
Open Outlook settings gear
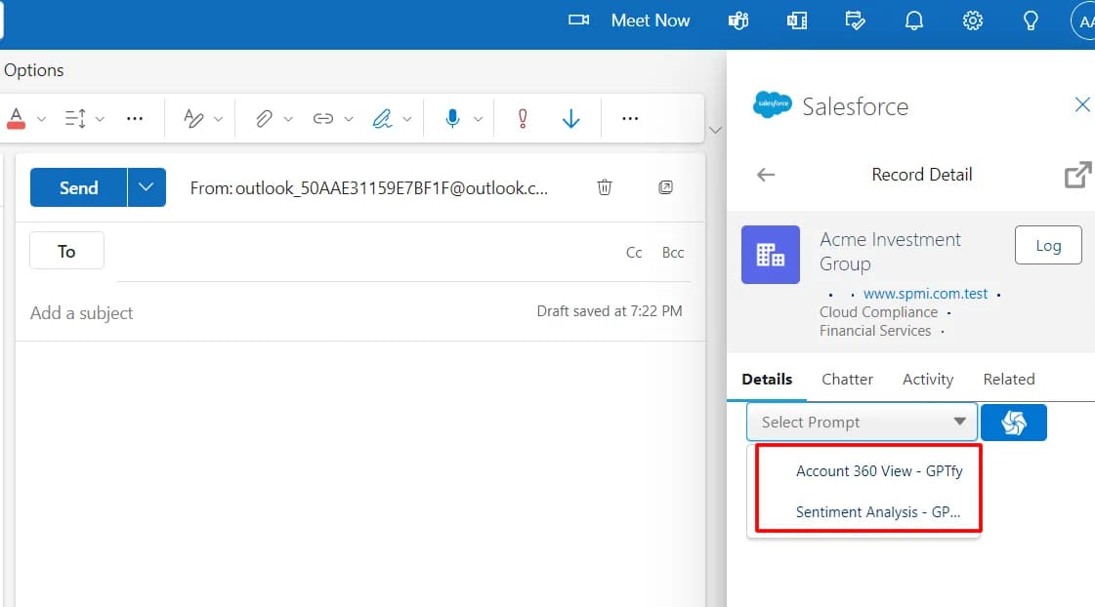(x=972, y=20)
